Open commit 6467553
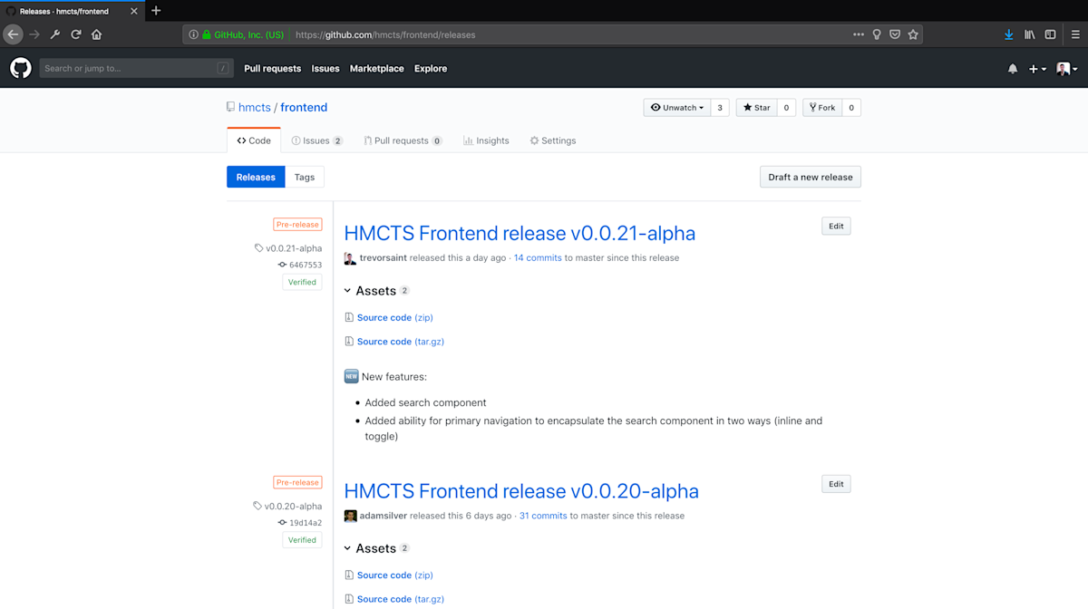The image size is (1088, 609). 300,265
